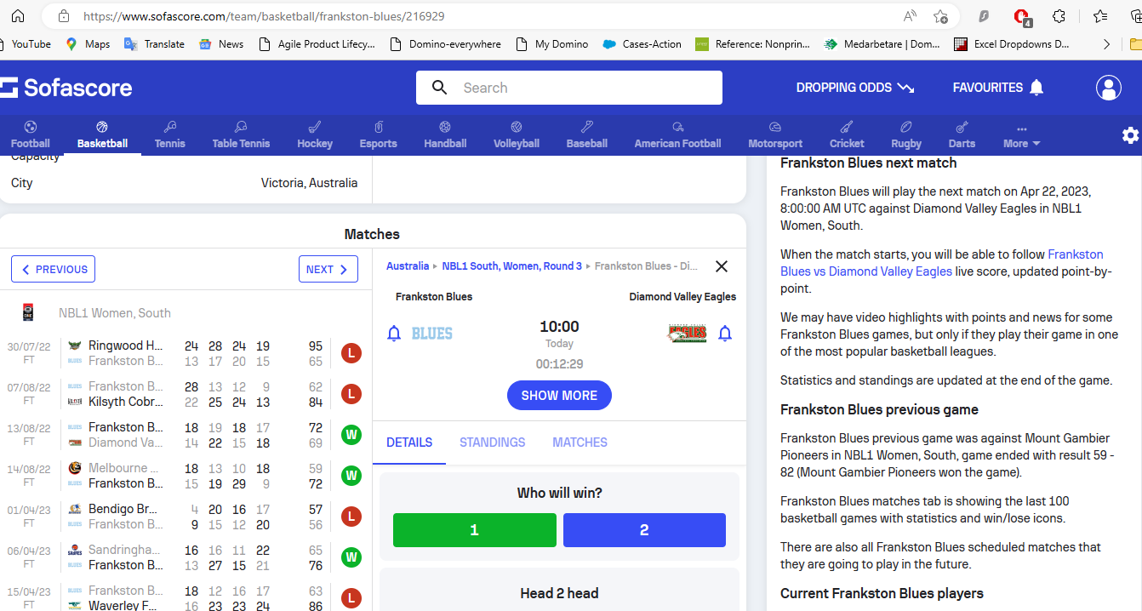Follow Frankston Blues vs Diamond Valley Eagles link
This screenshot has height=611, width=1142.
click(942, 263)
